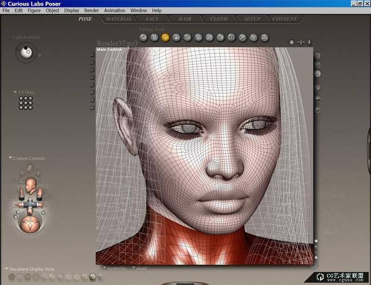Click the Face Camera head icon
Image resolution: width=371 pixels, height=285 pixels.
point(31,184)
